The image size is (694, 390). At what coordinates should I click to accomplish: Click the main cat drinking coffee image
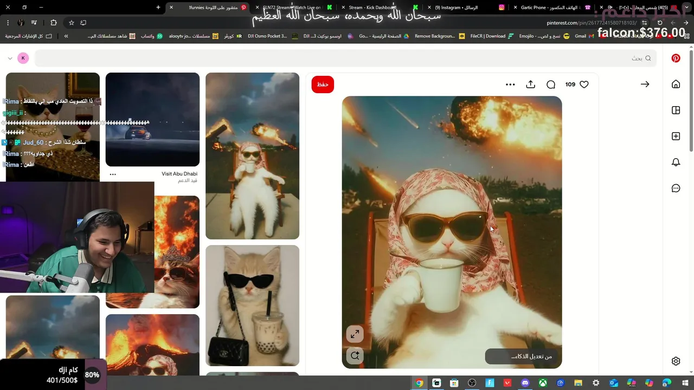point(452,232)
